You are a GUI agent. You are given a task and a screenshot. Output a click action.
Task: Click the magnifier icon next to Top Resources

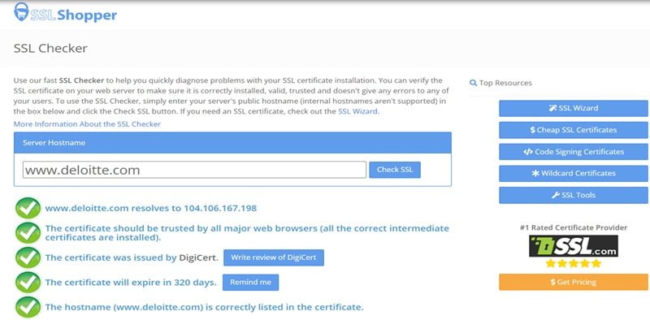point(473,83)
